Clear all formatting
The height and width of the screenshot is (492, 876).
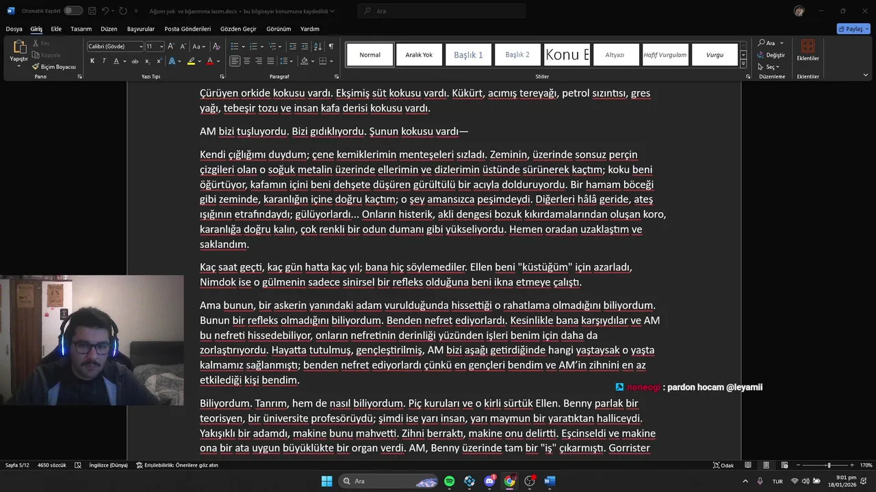tap(216, 46)
